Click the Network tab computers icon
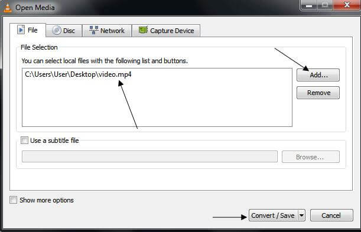This screenshot has width=361, height=232. [93, 30]
